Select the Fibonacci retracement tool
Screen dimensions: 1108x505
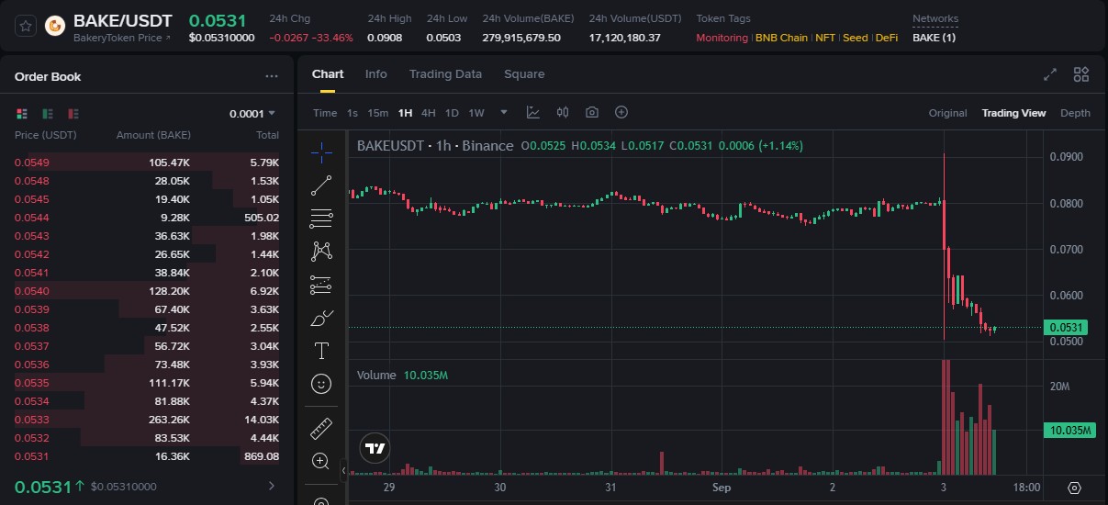tap(321, 219)
